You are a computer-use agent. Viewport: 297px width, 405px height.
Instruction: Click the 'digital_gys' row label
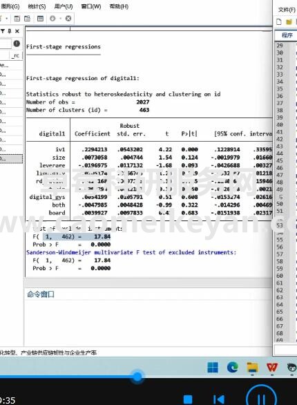[47, 197]
